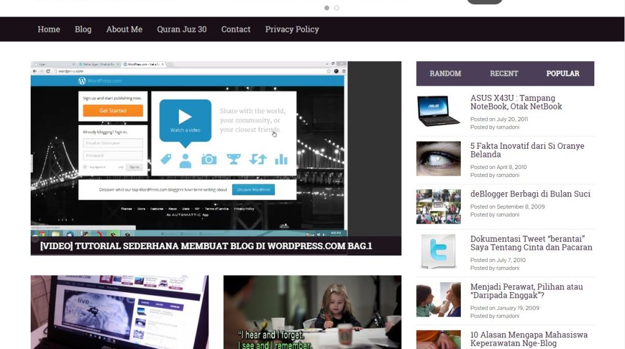Select the first slider pagination dot
Viewport: 625px width, 349px height.
click(327, 8)
